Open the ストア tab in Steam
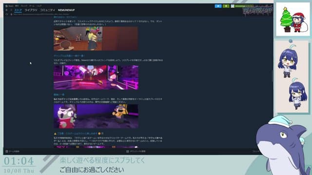This screenshot has width=312, height=175. click(x=18, y=10)
